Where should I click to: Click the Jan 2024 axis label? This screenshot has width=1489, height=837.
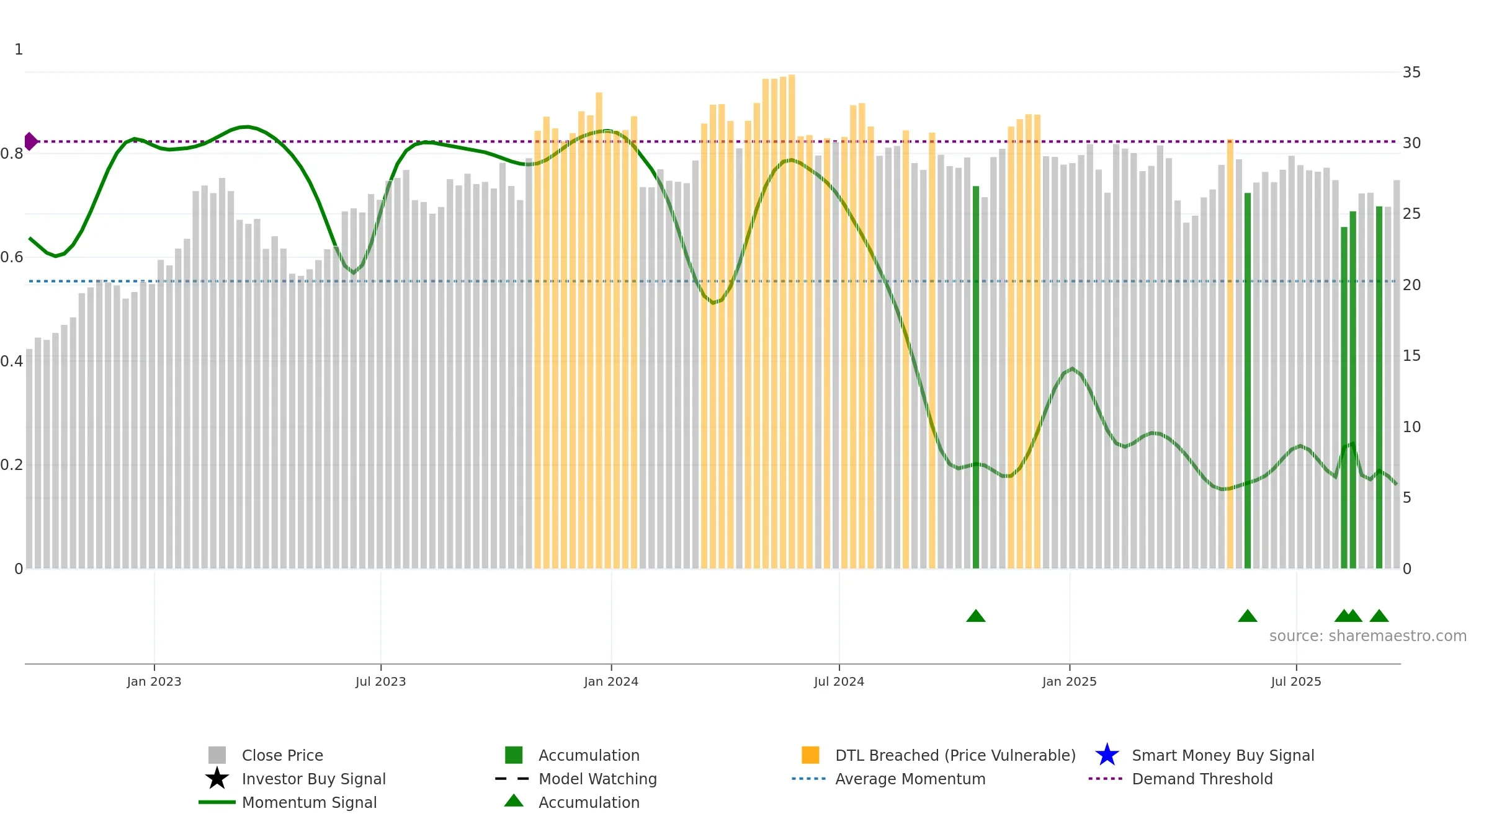[x=611, y=682]
